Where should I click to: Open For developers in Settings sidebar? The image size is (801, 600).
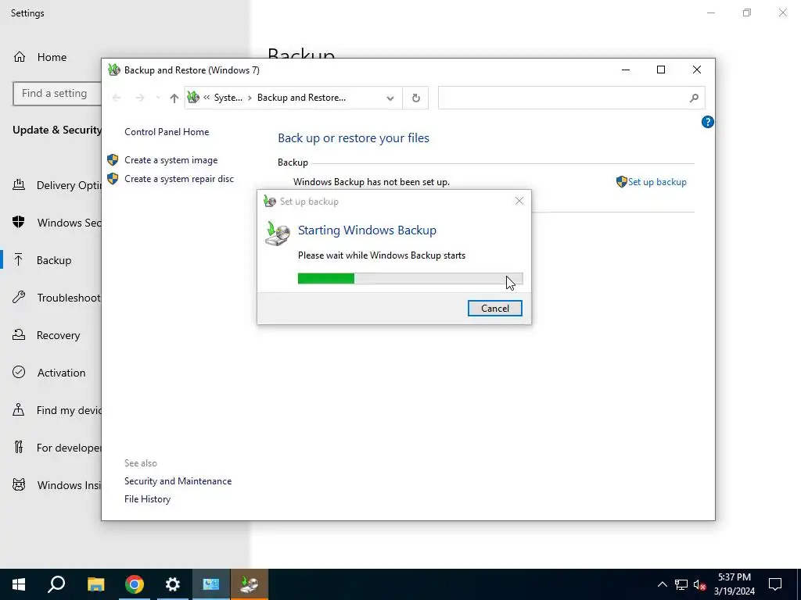pyautogui.click(x=56, y=448)
